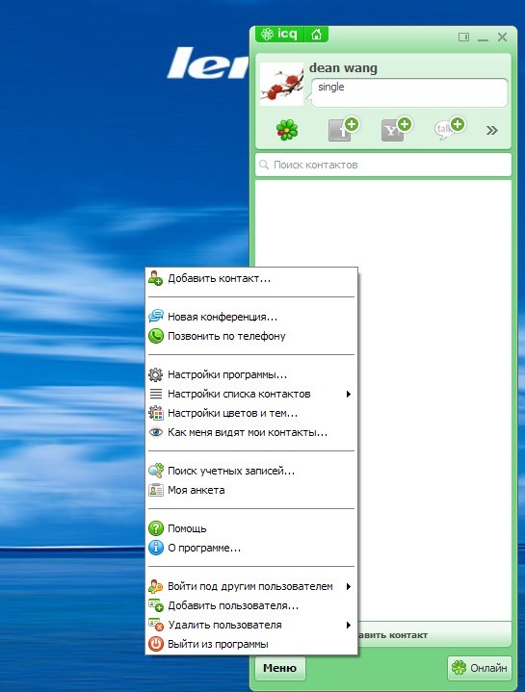Choose Выйти из программы menu entry
This screenshot has height=692, width=525.
tap(251, 644)
